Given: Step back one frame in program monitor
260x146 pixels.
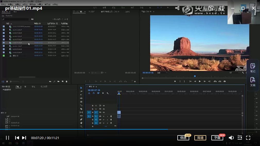Looking at the screenshot, I should click(195, 81).
